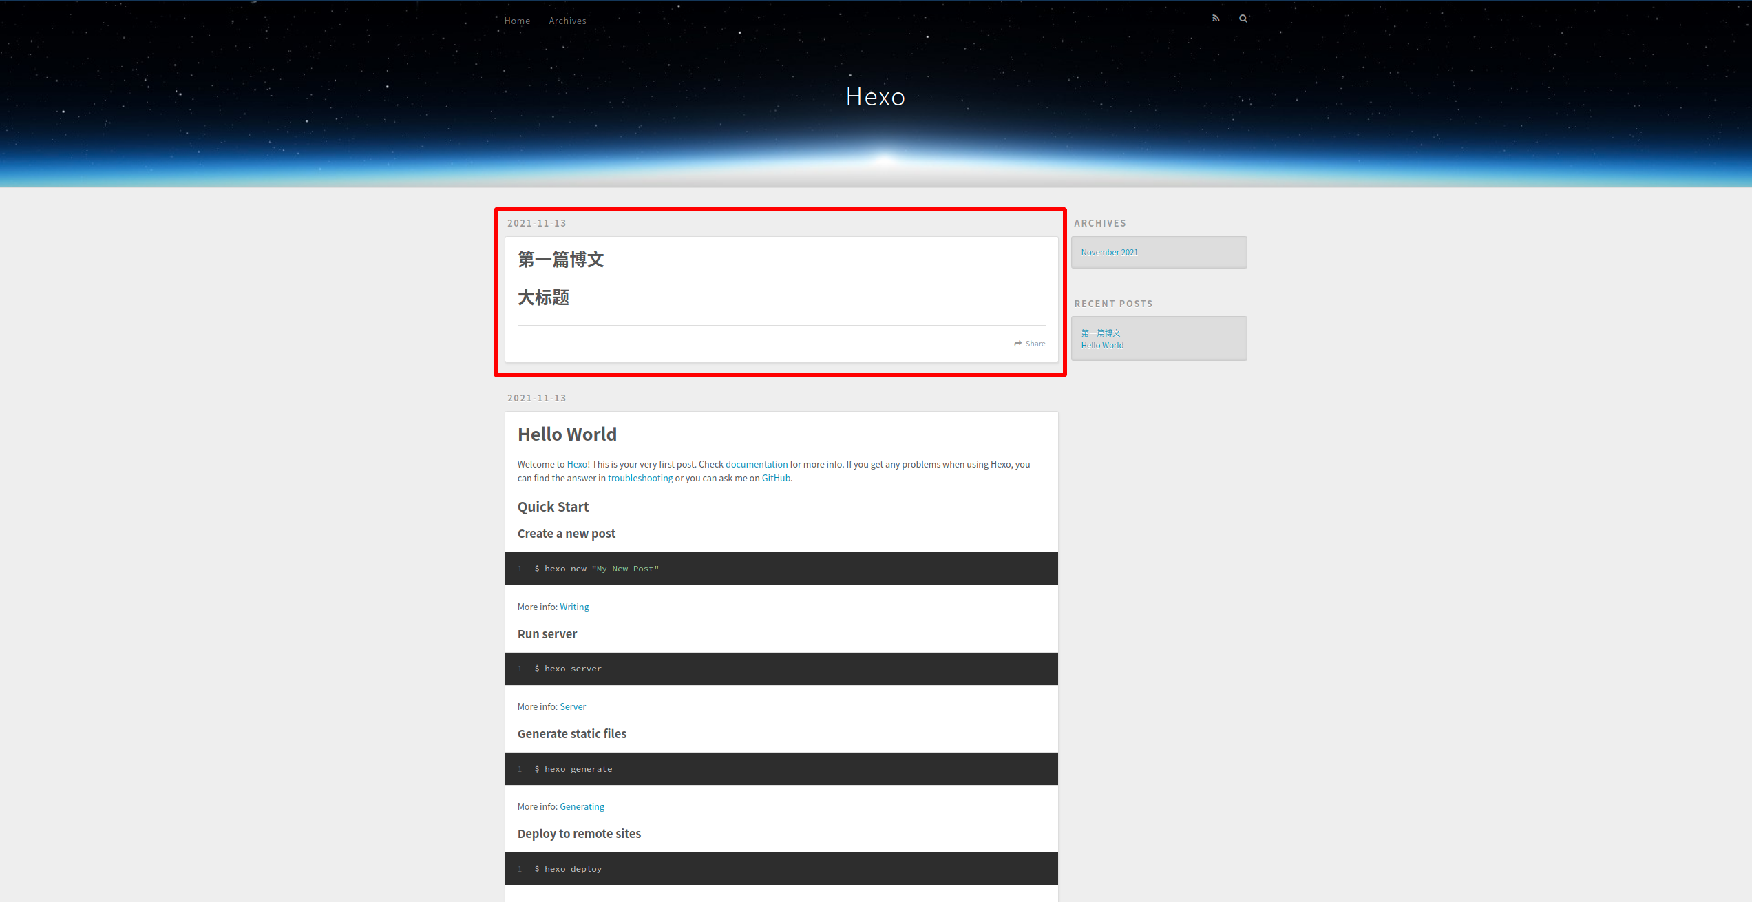Open the Writing more info link
The height and width of the screenshot is (902, 1752).
(574, 607)
